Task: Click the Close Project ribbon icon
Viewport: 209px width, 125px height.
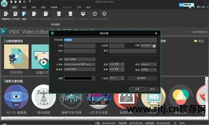Action: click(x=34, y=14)
